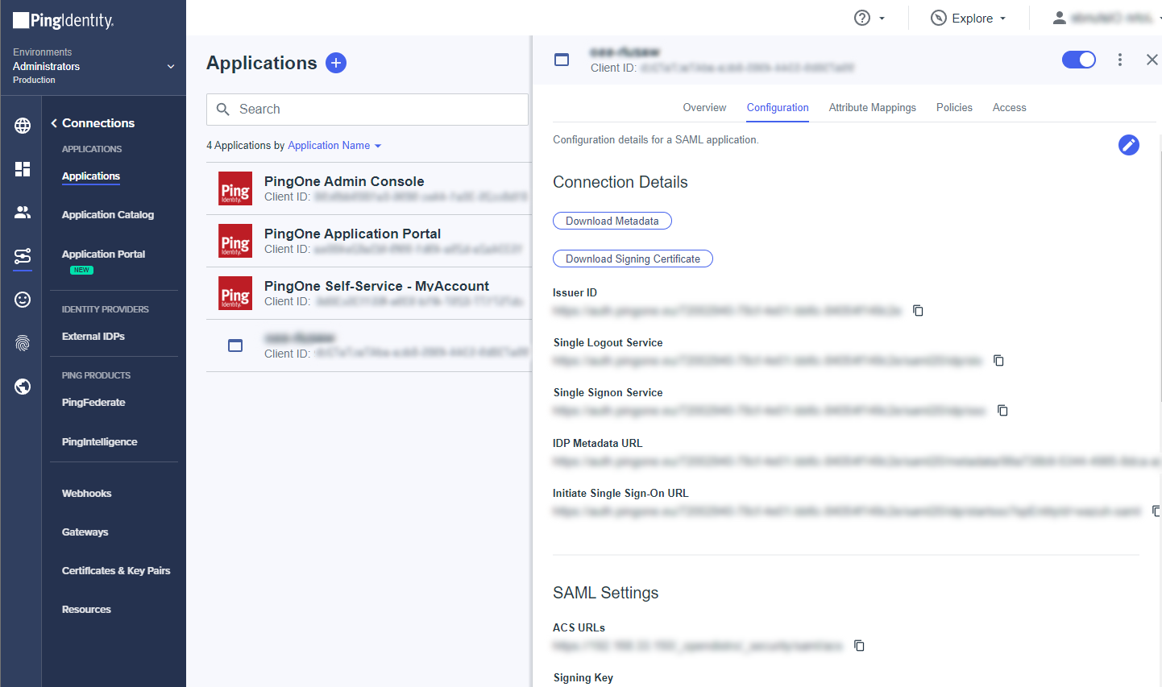Viewport: 1162px width, 687px height.
Task: Click the search magnifier icon
Action: tap(223, 110)
